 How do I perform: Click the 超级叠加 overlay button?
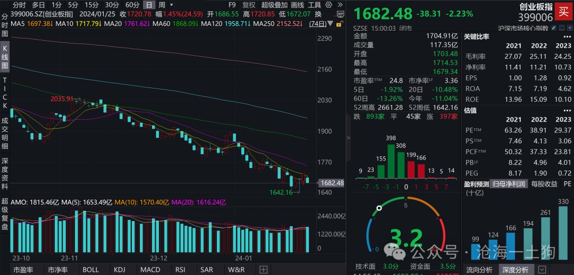tap(274, 5)
